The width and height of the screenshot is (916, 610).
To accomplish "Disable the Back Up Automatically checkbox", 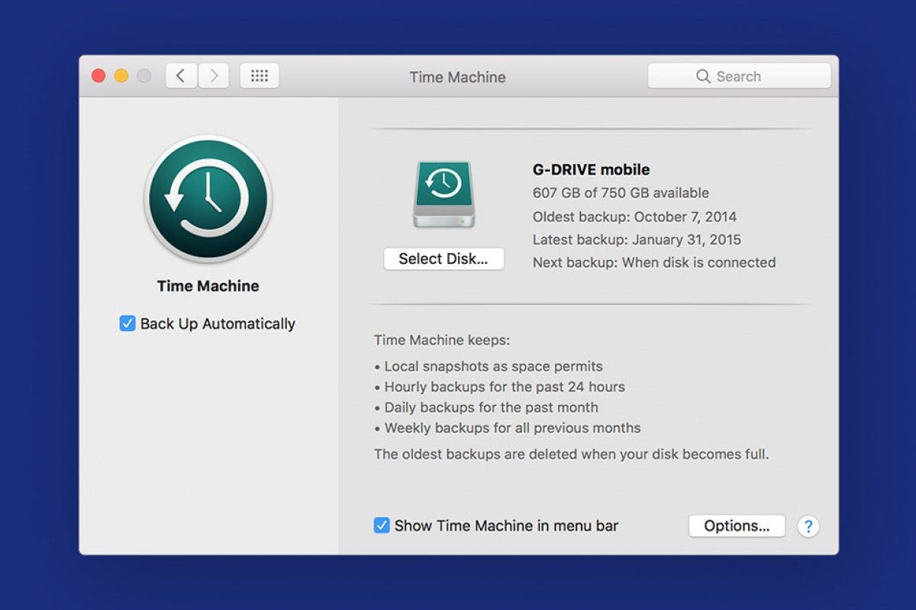I will coord(127,323).
